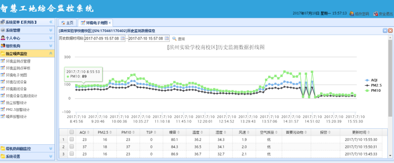Click icon beside 扬尘报警统计
The height and width of the screenshot is (163, 394).
(x=3, y=102)
